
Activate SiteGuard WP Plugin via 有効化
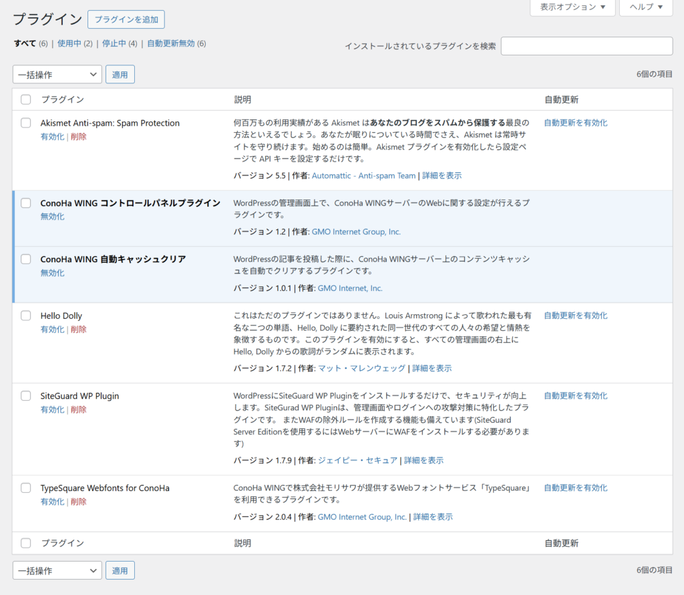(x=52, y=410)
